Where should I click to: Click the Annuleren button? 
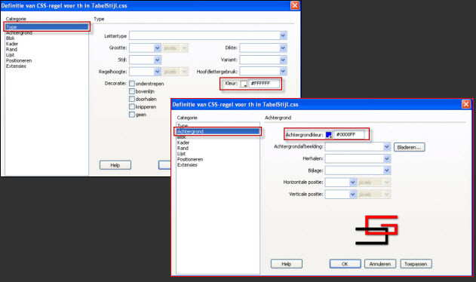[380, 264]
